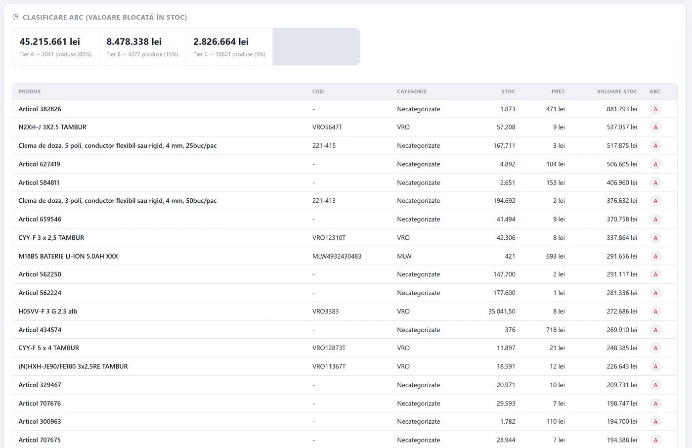Click code VRO3383
Image resolution: width=692 pixels, height=448 pixels.
point(326,312)
